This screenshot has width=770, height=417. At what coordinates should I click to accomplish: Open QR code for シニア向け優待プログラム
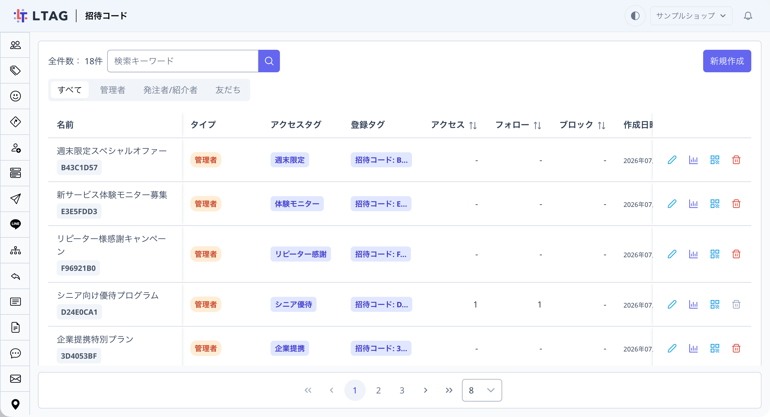click(x=715, y=305)
